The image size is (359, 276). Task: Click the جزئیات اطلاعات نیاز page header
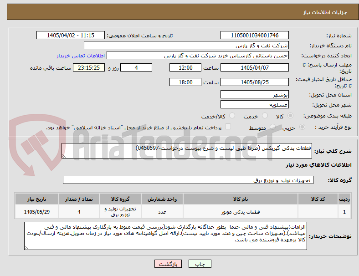(325, 12)
